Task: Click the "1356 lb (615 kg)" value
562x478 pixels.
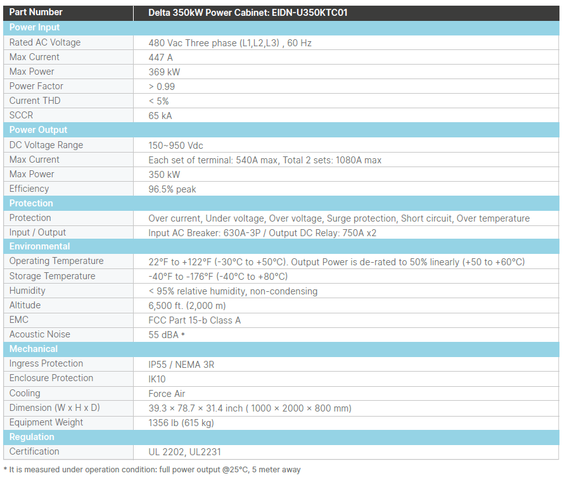Action: [181, 423]
